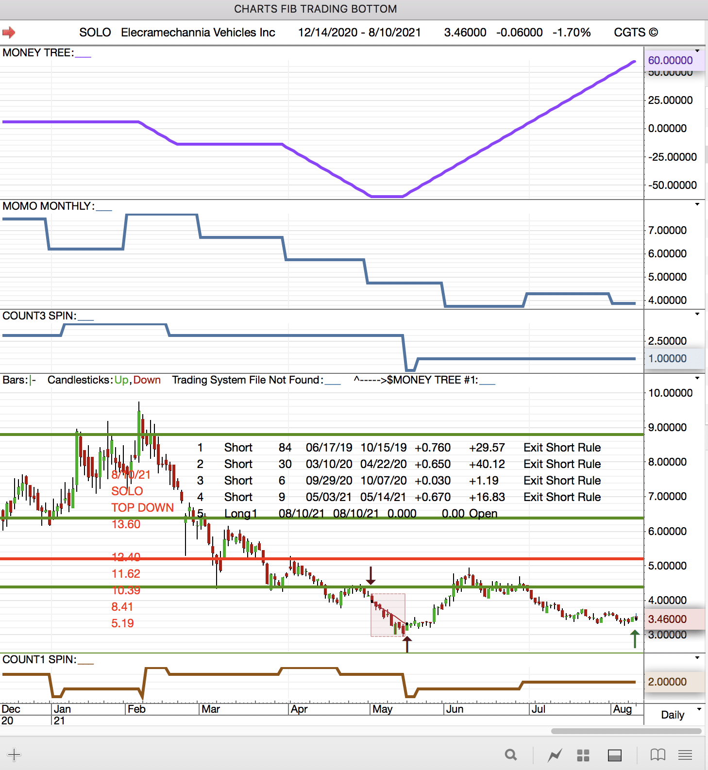The image size is (708, 770).
Task: Click the green up arrow signal in August
Action: pyautogui.click(x=634, y=638)
